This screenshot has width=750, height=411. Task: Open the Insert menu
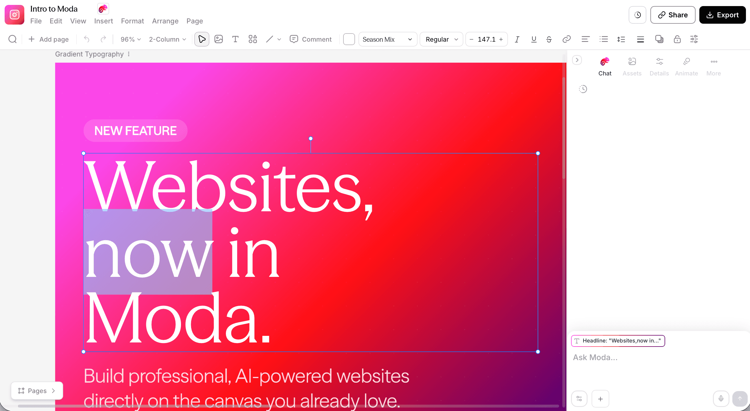click(103, 21)
